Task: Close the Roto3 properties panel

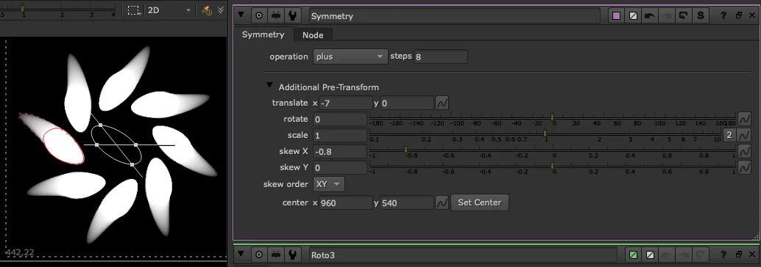Action: (x=751, y=255)
